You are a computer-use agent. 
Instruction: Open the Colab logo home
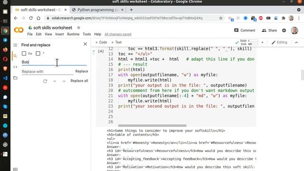click(19, 30)
